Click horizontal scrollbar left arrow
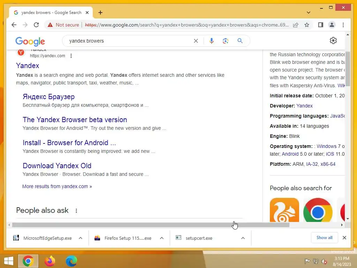Image resolution: width=357 pixels, height=268 pixels. tap(9, 225)
